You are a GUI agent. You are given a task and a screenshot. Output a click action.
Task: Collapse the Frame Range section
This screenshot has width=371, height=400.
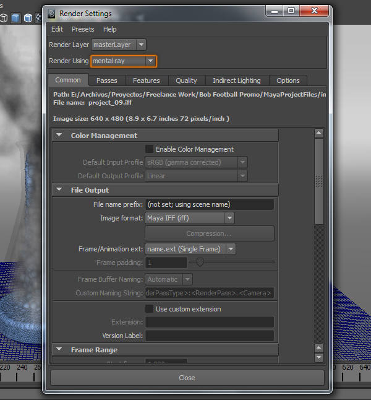click(59, 350)
